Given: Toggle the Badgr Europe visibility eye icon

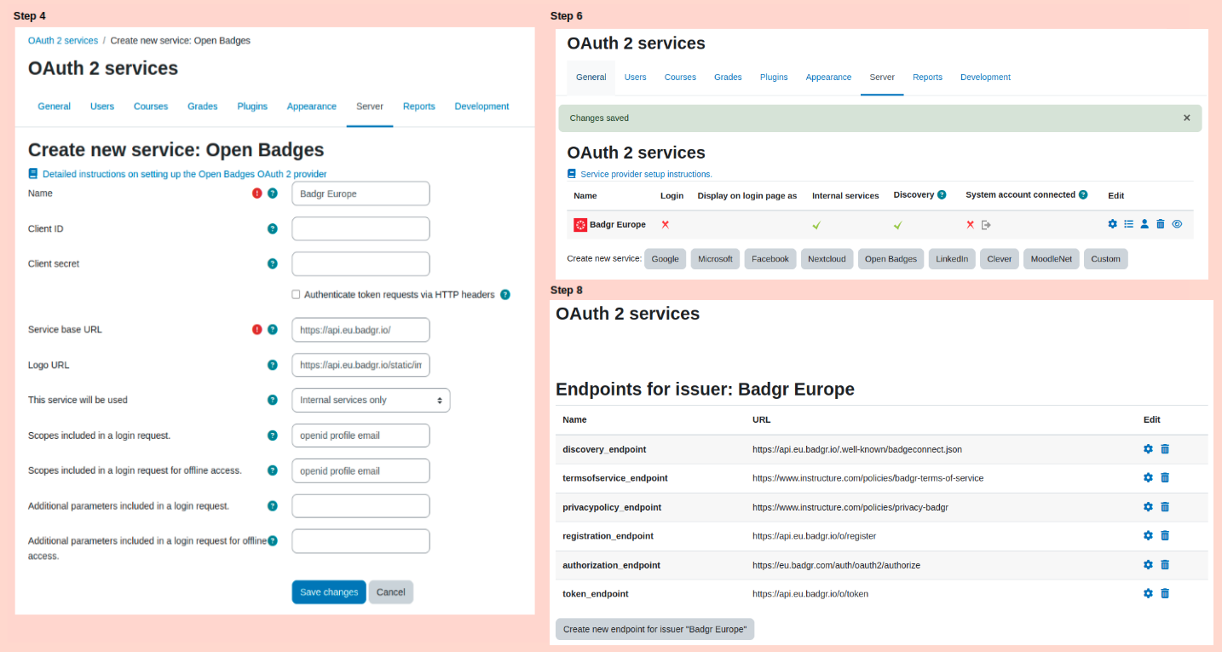Looking at the screenshot, I should pos(1177,224).
